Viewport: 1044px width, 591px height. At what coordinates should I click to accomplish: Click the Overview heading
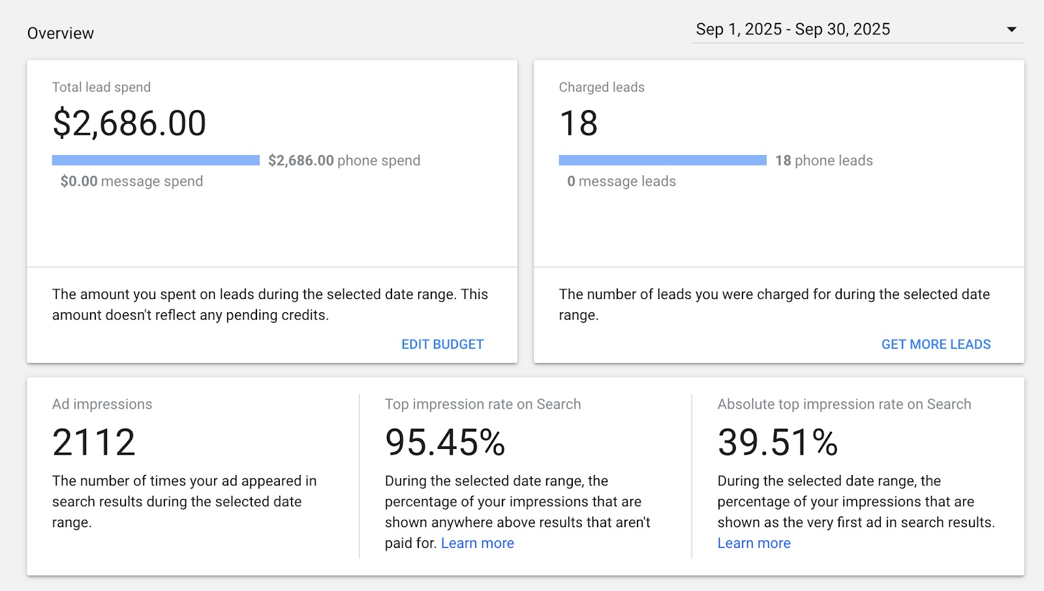click(x=61, y=33)
